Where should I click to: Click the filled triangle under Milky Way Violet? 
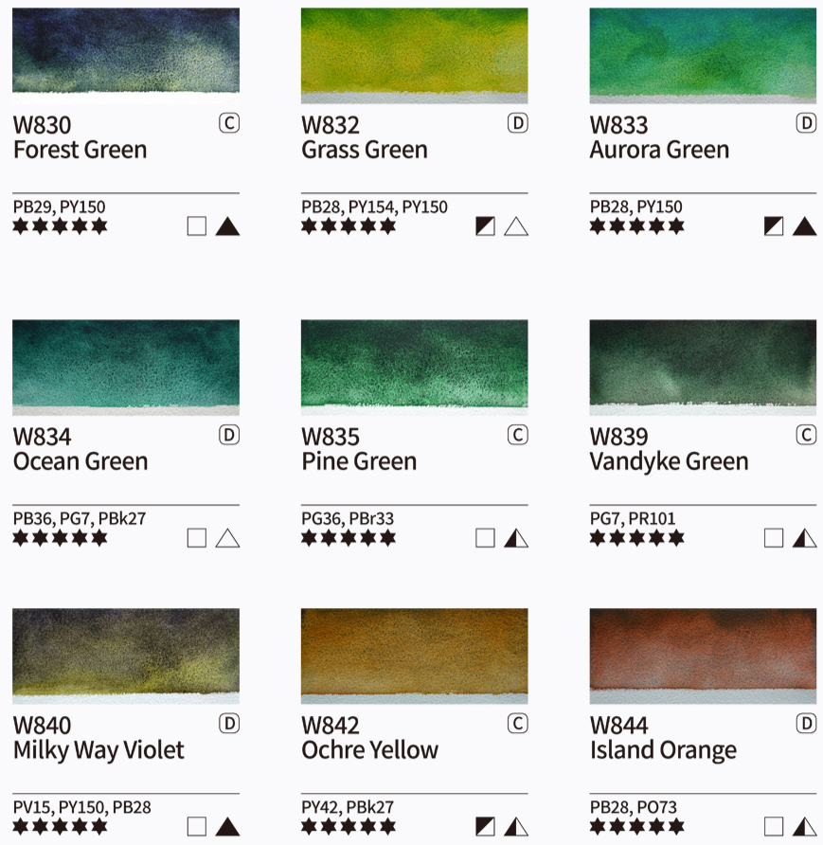227,827
